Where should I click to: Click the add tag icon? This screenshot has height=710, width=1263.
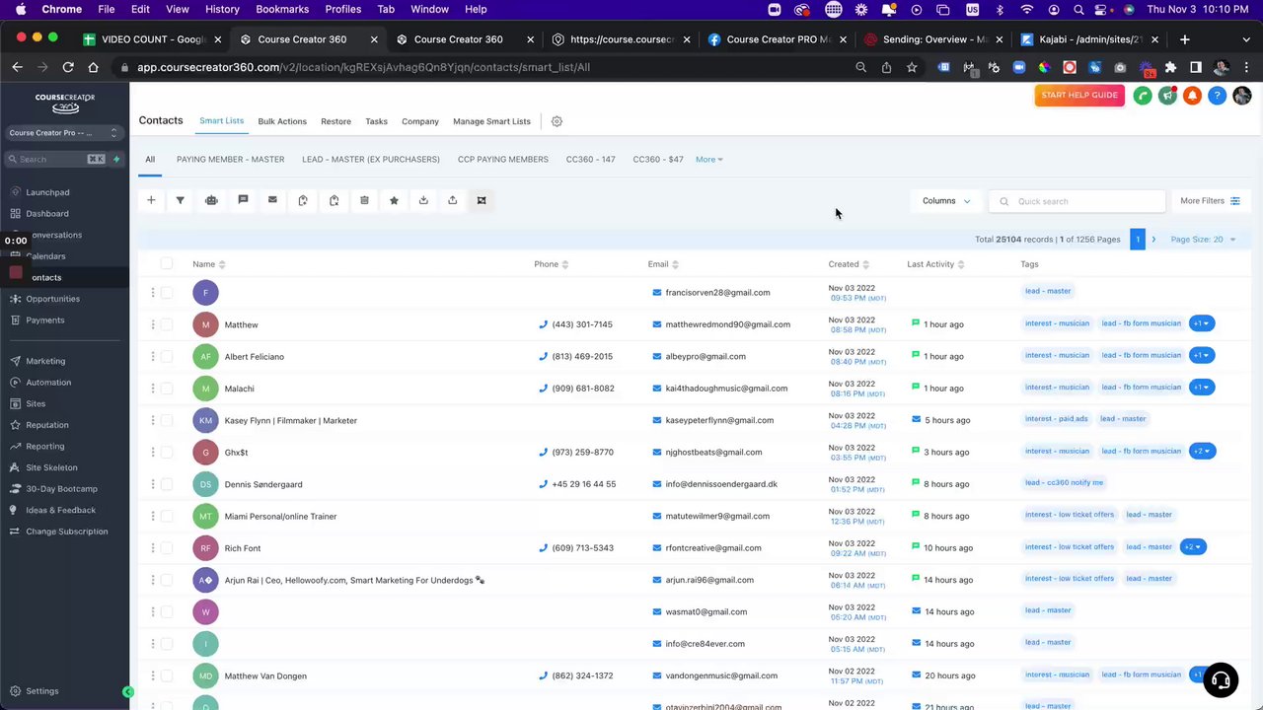point(303,200)
